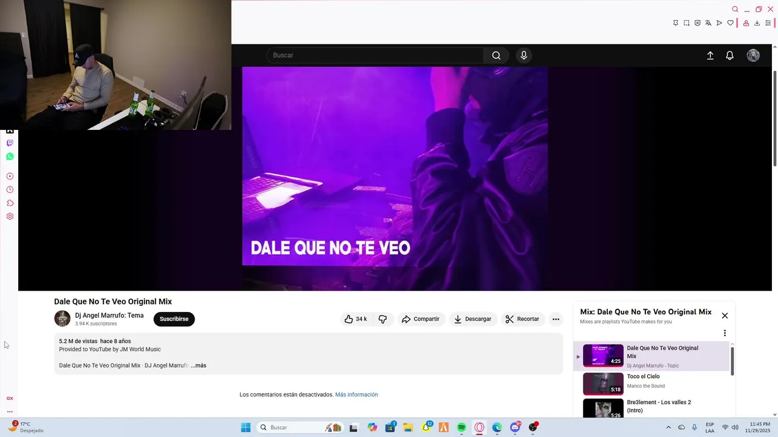Open the taskbar volume control
This screenshot has width=778, height=437.
click(x=735, y=427)
